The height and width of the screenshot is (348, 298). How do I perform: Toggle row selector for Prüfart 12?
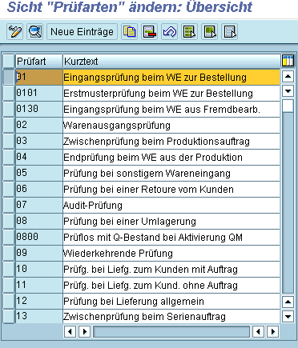9,302
